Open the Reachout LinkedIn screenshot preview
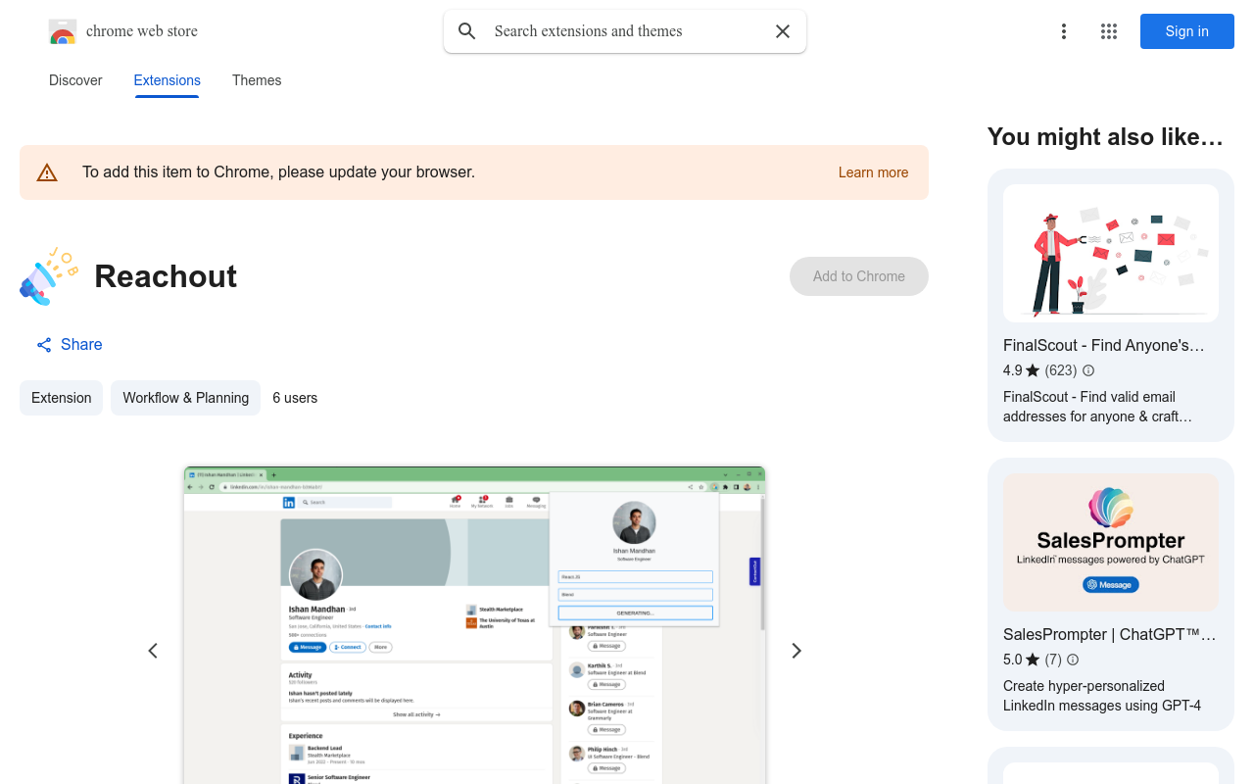Viewport: 1254px width, 784px height. (474, 625)
